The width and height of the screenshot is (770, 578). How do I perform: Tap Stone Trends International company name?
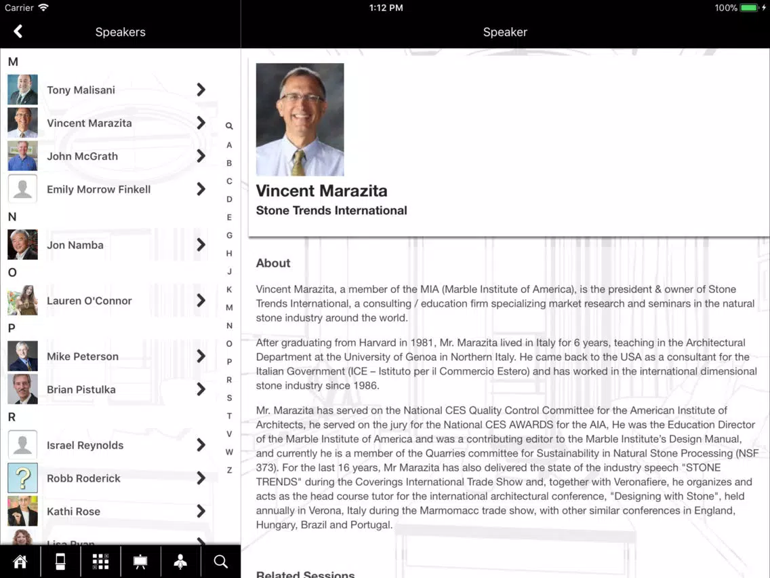(331, 210)
